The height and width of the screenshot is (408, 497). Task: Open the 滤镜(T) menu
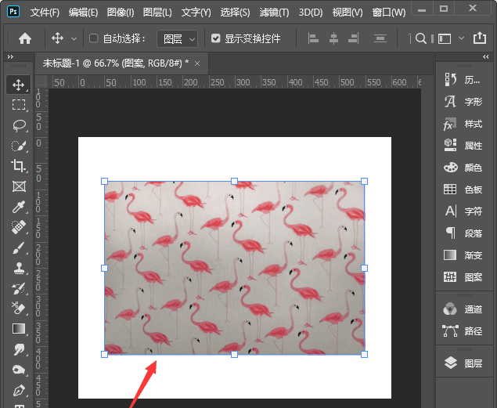pos(273,13)
